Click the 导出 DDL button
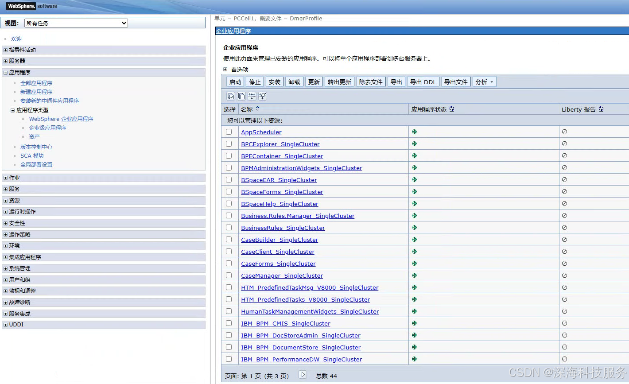This screenshot has width=629, height=384. (x=423, y=82)
